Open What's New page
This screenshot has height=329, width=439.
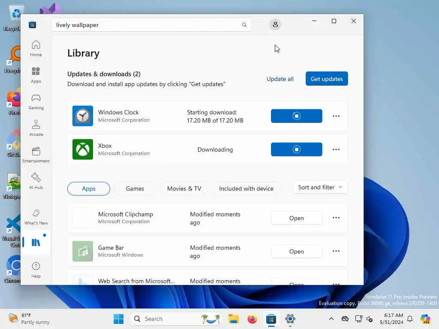click(36, 217)
